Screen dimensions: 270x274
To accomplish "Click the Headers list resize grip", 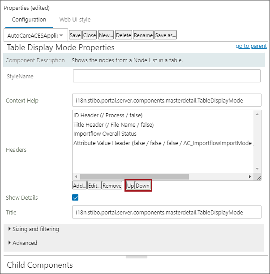I will 259,178.
